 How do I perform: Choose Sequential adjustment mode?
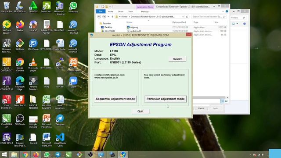[115, 99]
